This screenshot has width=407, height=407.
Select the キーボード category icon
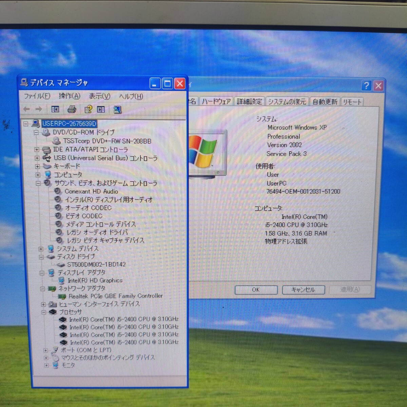(x=47, y=167)
